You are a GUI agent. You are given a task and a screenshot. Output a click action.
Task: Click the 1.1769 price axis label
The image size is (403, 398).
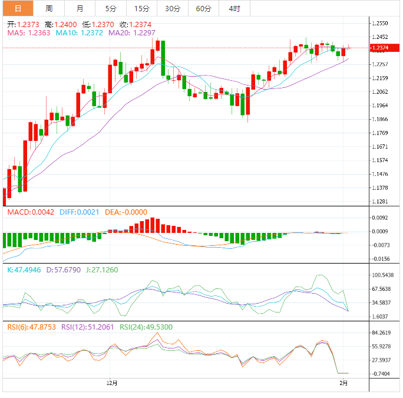[x=380, y=133]
